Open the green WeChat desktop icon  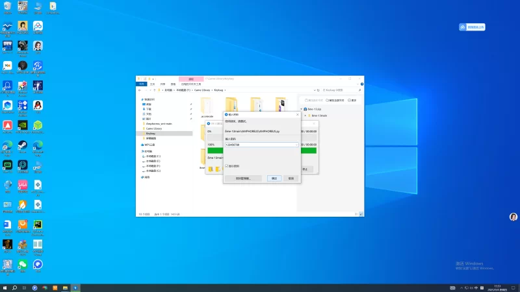[23, 265]
